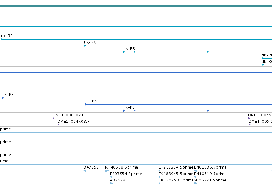Click the start arrow of tlk-RE transcript
The width and height of the screenshot is (272, 185).
click(2, 39)
